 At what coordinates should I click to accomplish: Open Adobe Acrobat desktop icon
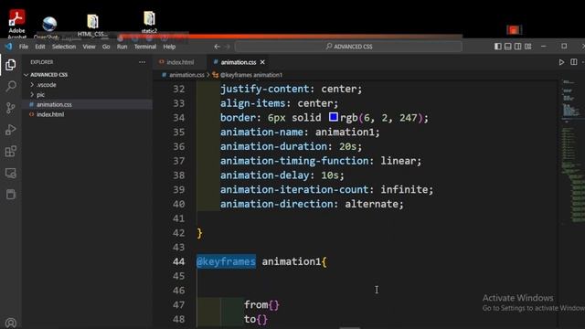coord(16,23)
